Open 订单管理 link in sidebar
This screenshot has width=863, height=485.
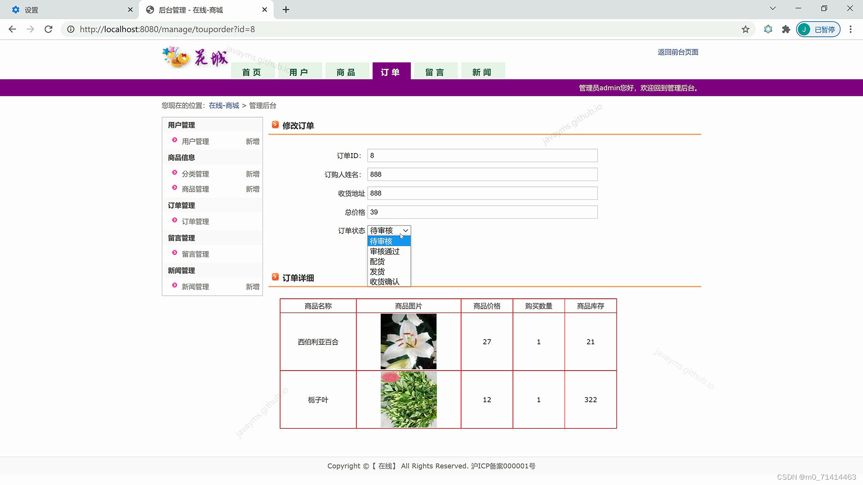coord(195,221)
